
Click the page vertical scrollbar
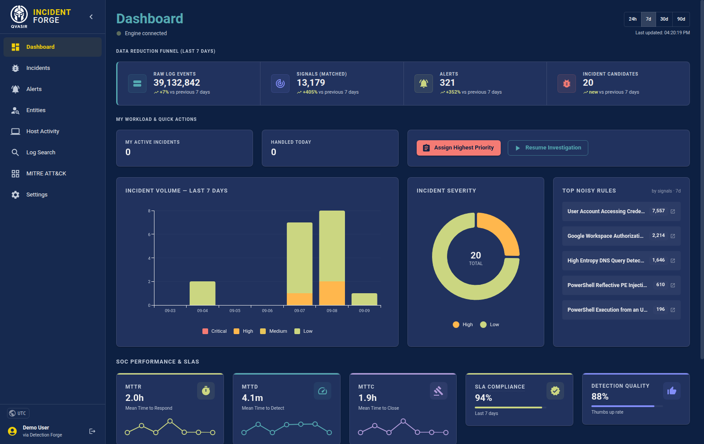coord(702,179)
